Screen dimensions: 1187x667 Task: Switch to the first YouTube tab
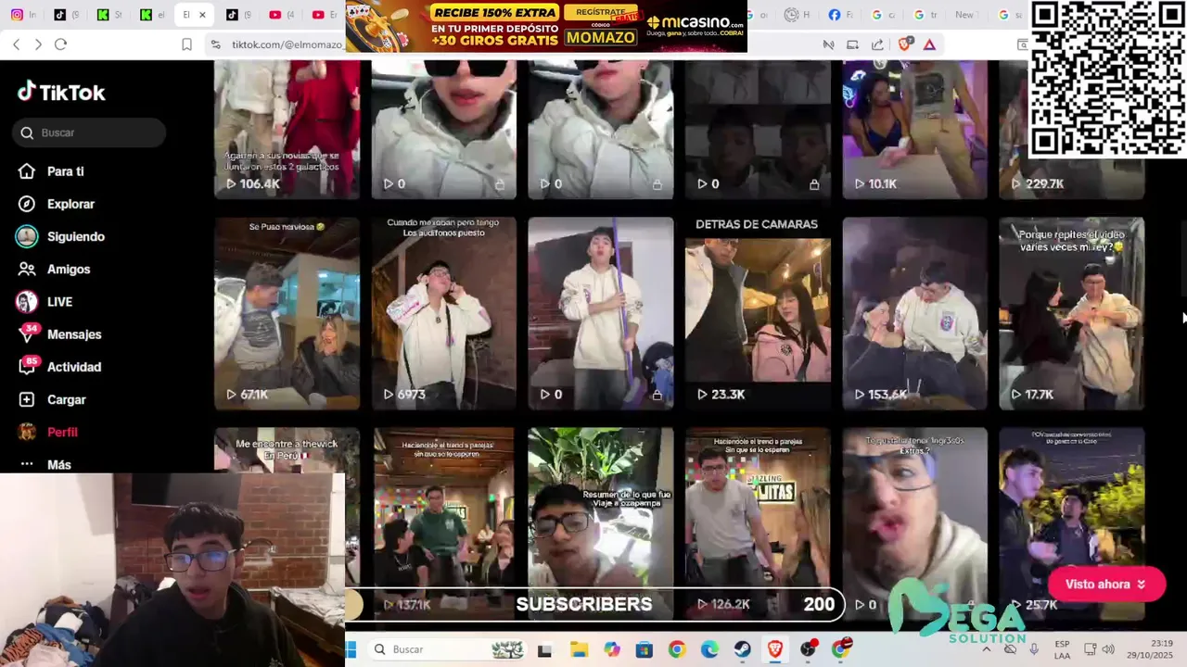(x=281, y=15)
